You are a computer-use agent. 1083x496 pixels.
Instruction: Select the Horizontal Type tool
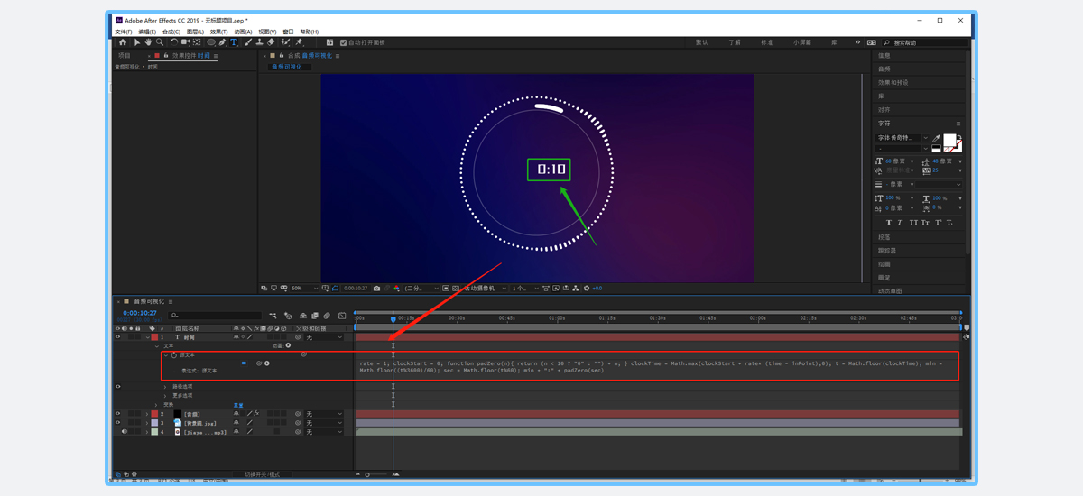pos(234,42)
